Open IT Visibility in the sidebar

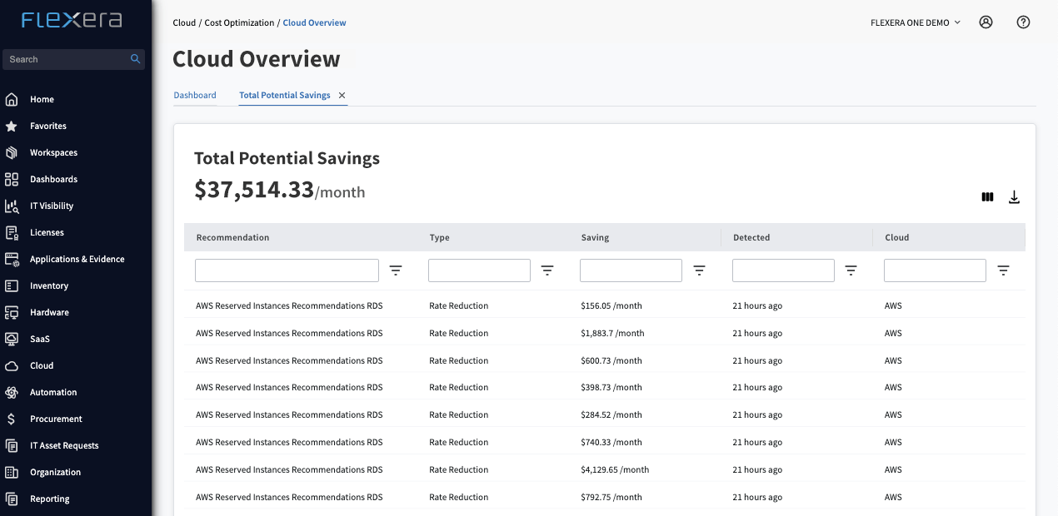click(x=52, y=206)
